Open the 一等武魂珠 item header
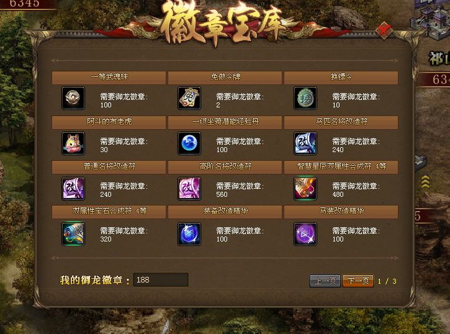Screen dimensions: 450x334 pos(109,78)
